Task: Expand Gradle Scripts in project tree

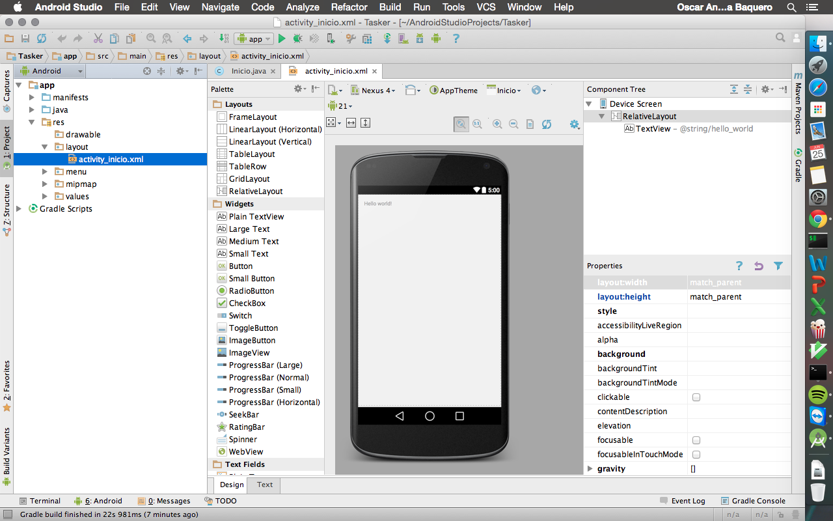Action: tap(19, 209)
